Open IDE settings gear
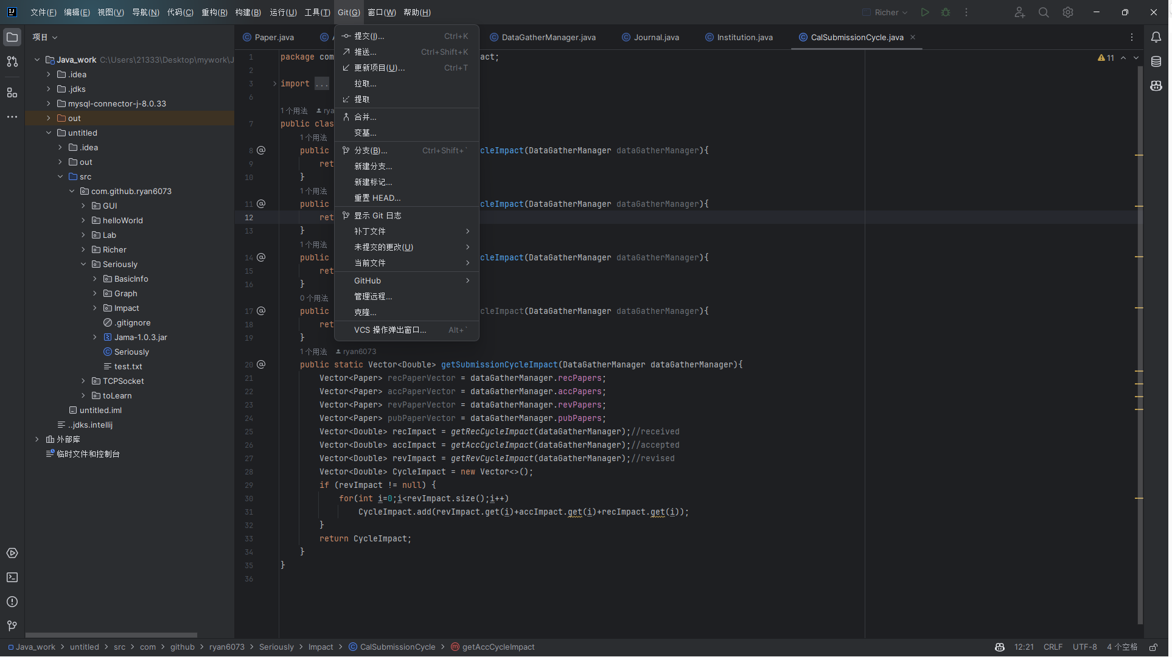The height and width of the screenshot is (657, 1172). [1068, 12]
